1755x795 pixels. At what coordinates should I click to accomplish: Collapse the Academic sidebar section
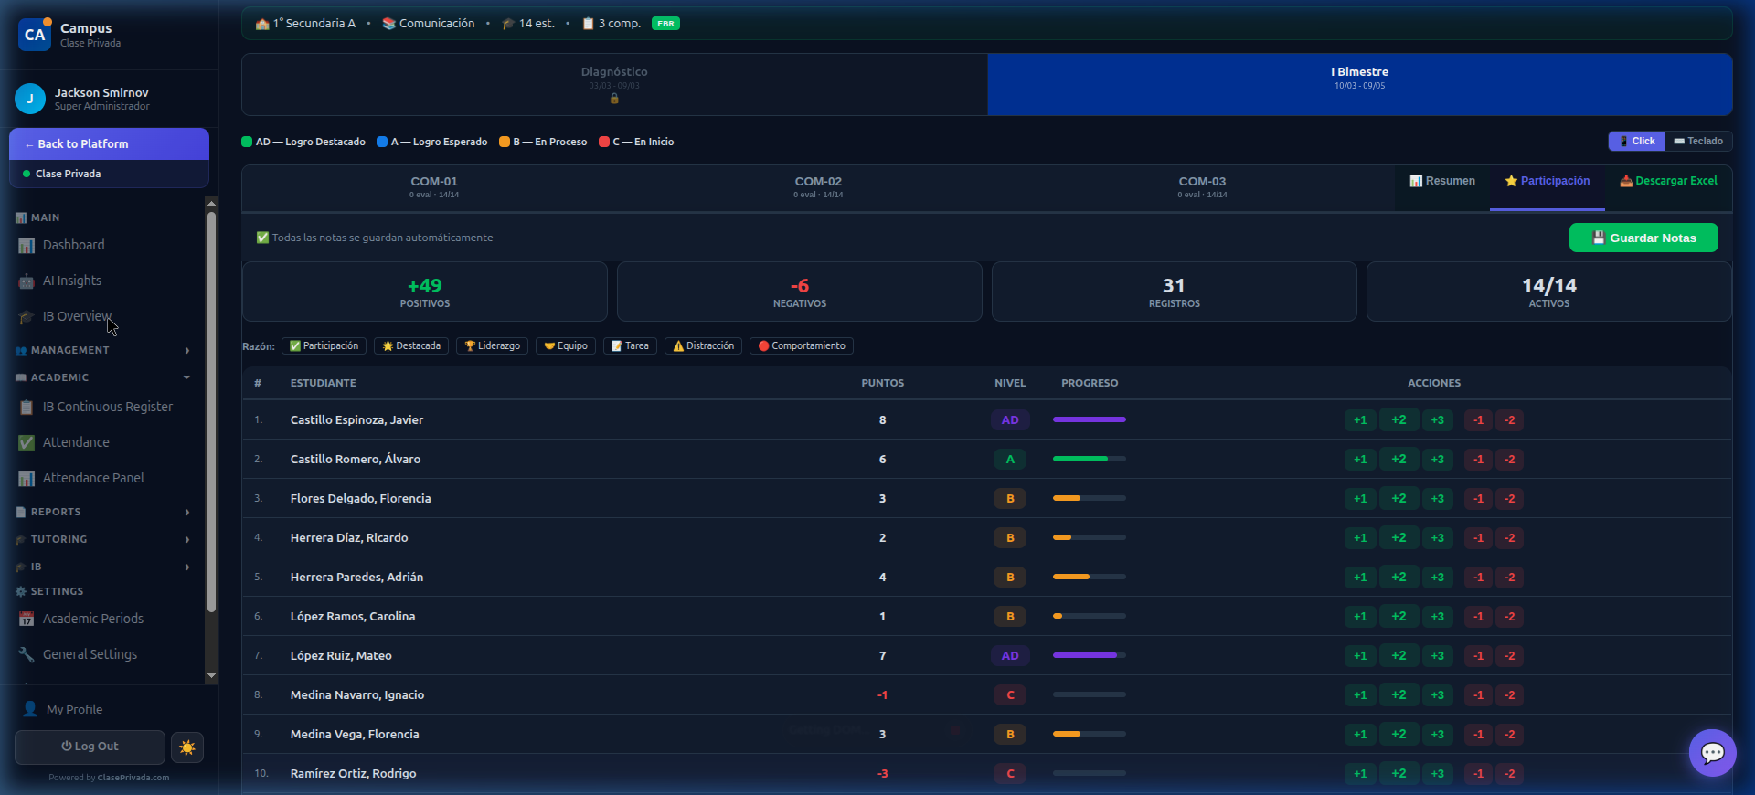(103, 377)
